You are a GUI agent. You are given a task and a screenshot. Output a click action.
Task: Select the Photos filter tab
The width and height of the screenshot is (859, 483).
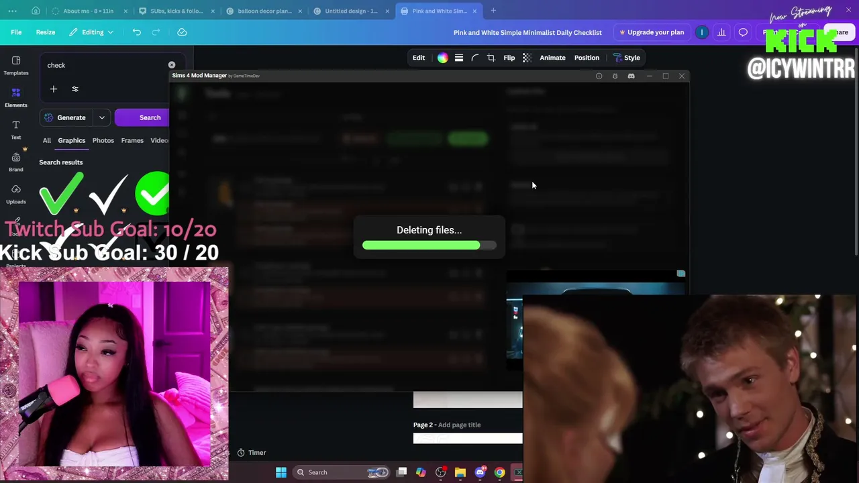103,140
